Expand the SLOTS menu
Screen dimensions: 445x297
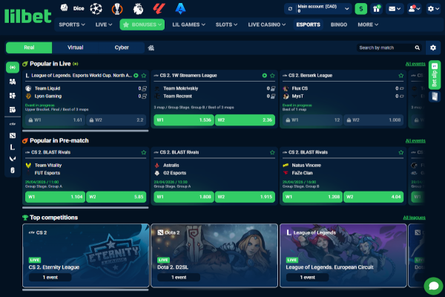coord(226,25)
